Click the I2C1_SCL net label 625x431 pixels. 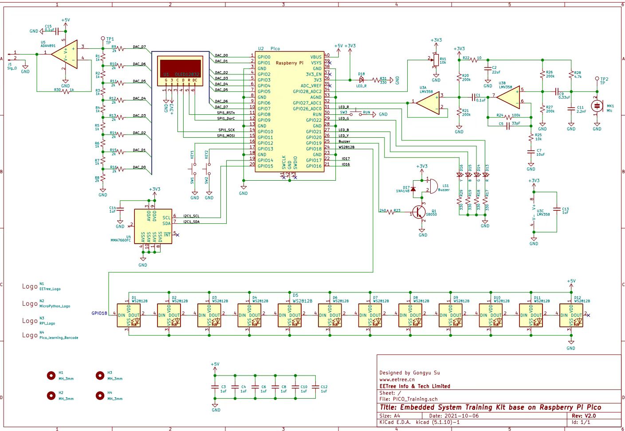click(191, 216)
